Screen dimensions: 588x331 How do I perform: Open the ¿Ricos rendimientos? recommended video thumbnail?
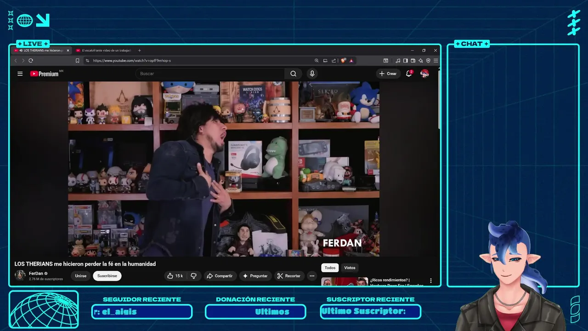point(345,281)
